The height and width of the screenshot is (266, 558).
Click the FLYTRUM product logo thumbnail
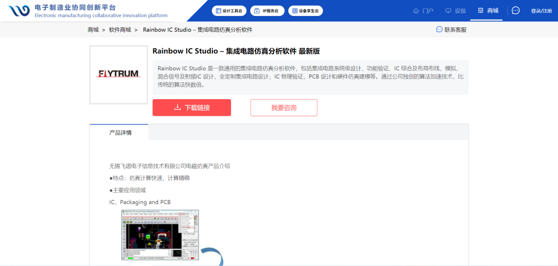[118, 75]
